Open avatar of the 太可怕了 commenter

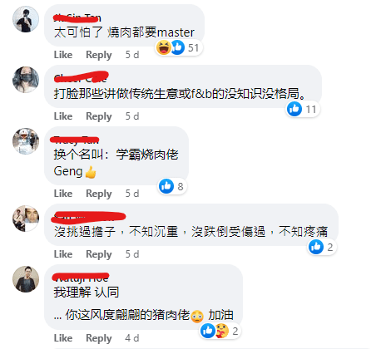pyautogui.click(x=26, y=19)
